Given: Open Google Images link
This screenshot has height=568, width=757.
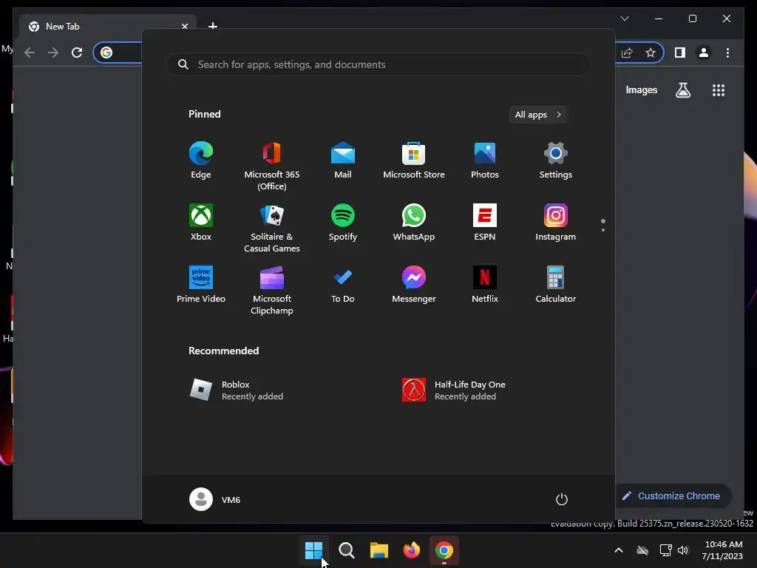Looking at the screenshot, I should 641,89.
